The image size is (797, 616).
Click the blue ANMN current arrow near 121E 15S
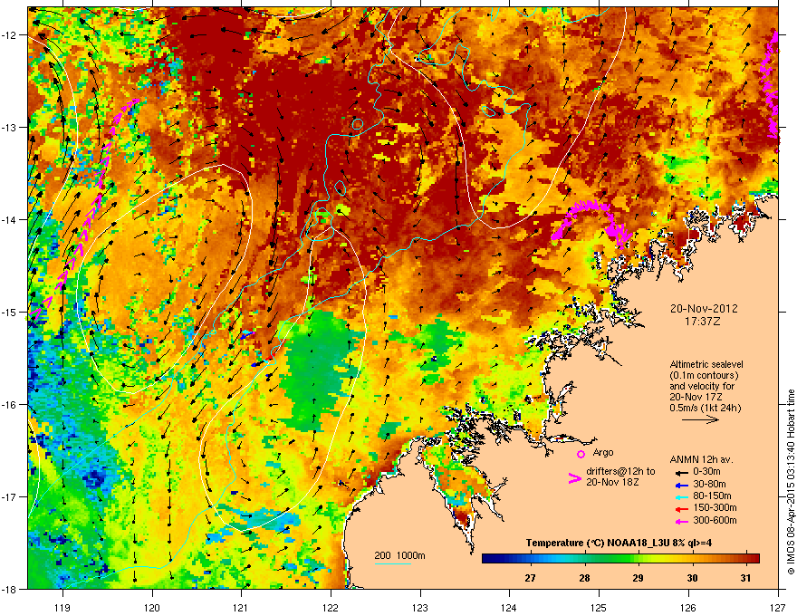point(247,335)
